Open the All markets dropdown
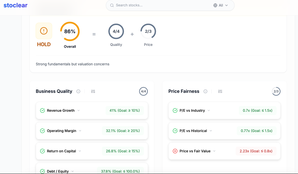Screen dimensions: 298x174 click(221, 5)
